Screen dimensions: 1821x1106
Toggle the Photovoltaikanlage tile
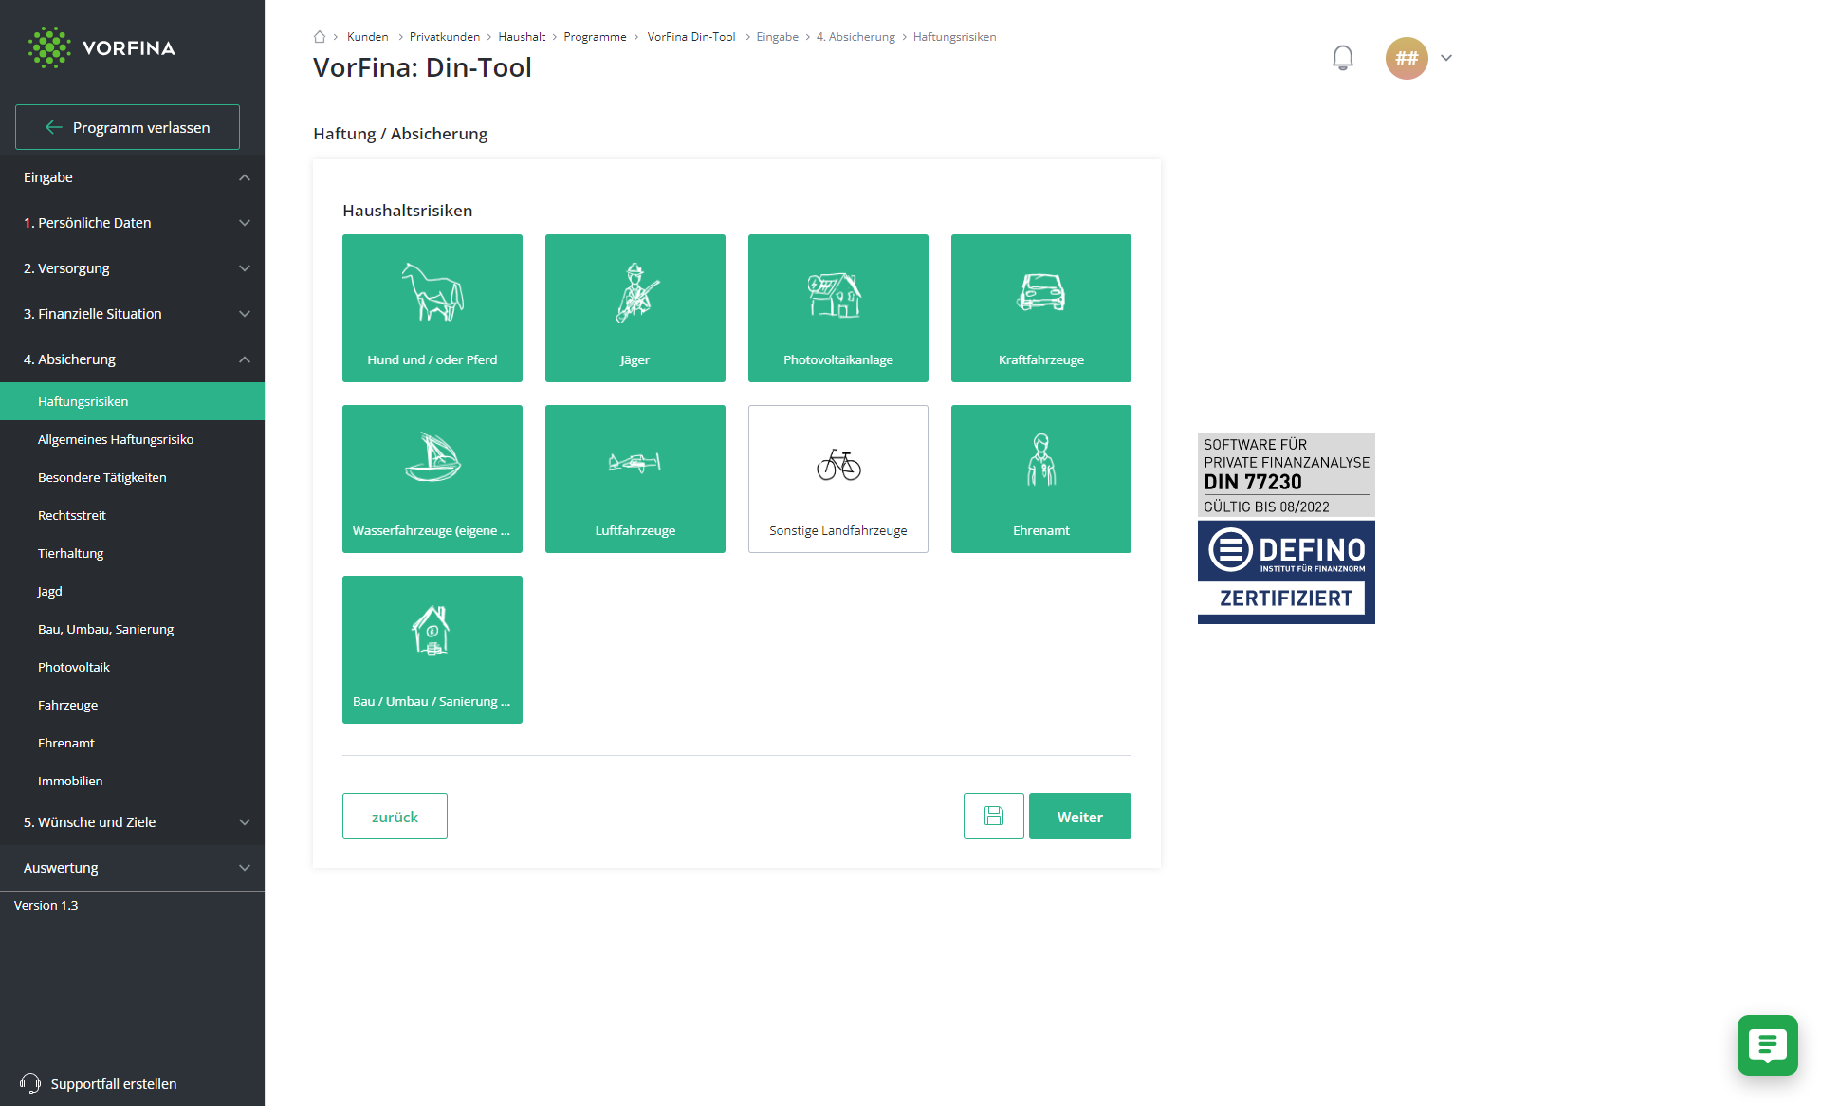837,308
